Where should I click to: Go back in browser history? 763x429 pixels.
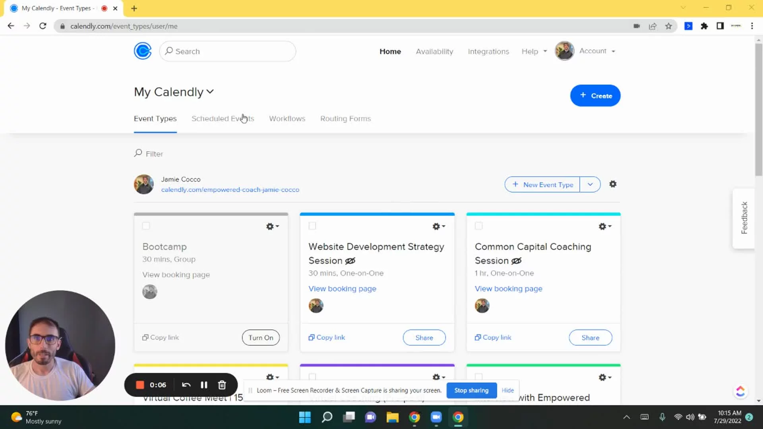point(11,26)
